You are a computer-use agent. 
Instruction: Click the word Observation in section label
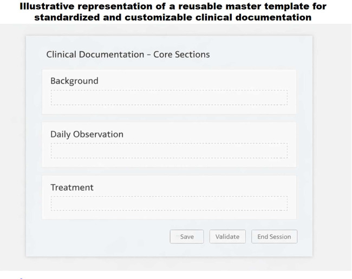click(98, 134)
